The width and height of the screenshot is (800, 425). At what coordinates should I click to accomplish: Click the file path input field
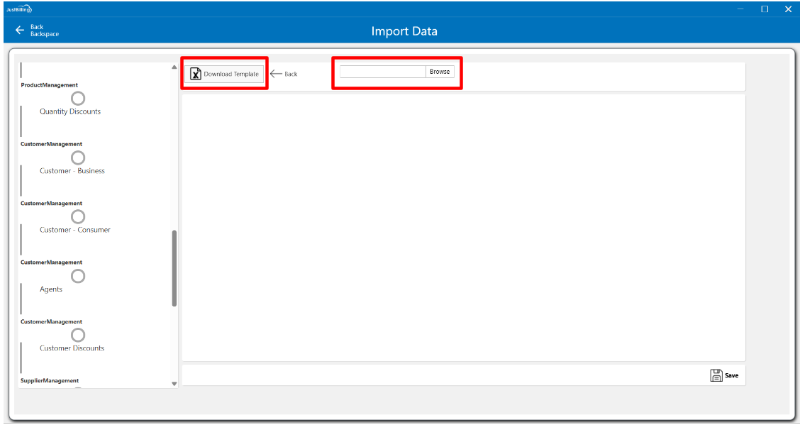[382, 72]
